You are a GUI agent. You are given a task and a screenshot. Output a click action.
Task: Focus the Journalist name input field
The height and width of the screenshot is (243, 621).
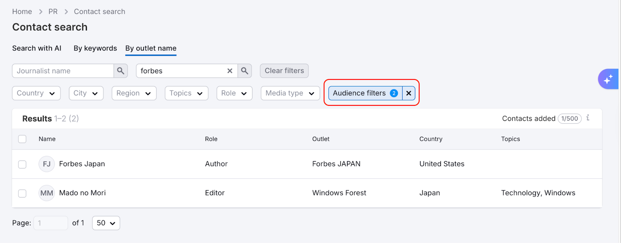(x=63, y=71)
